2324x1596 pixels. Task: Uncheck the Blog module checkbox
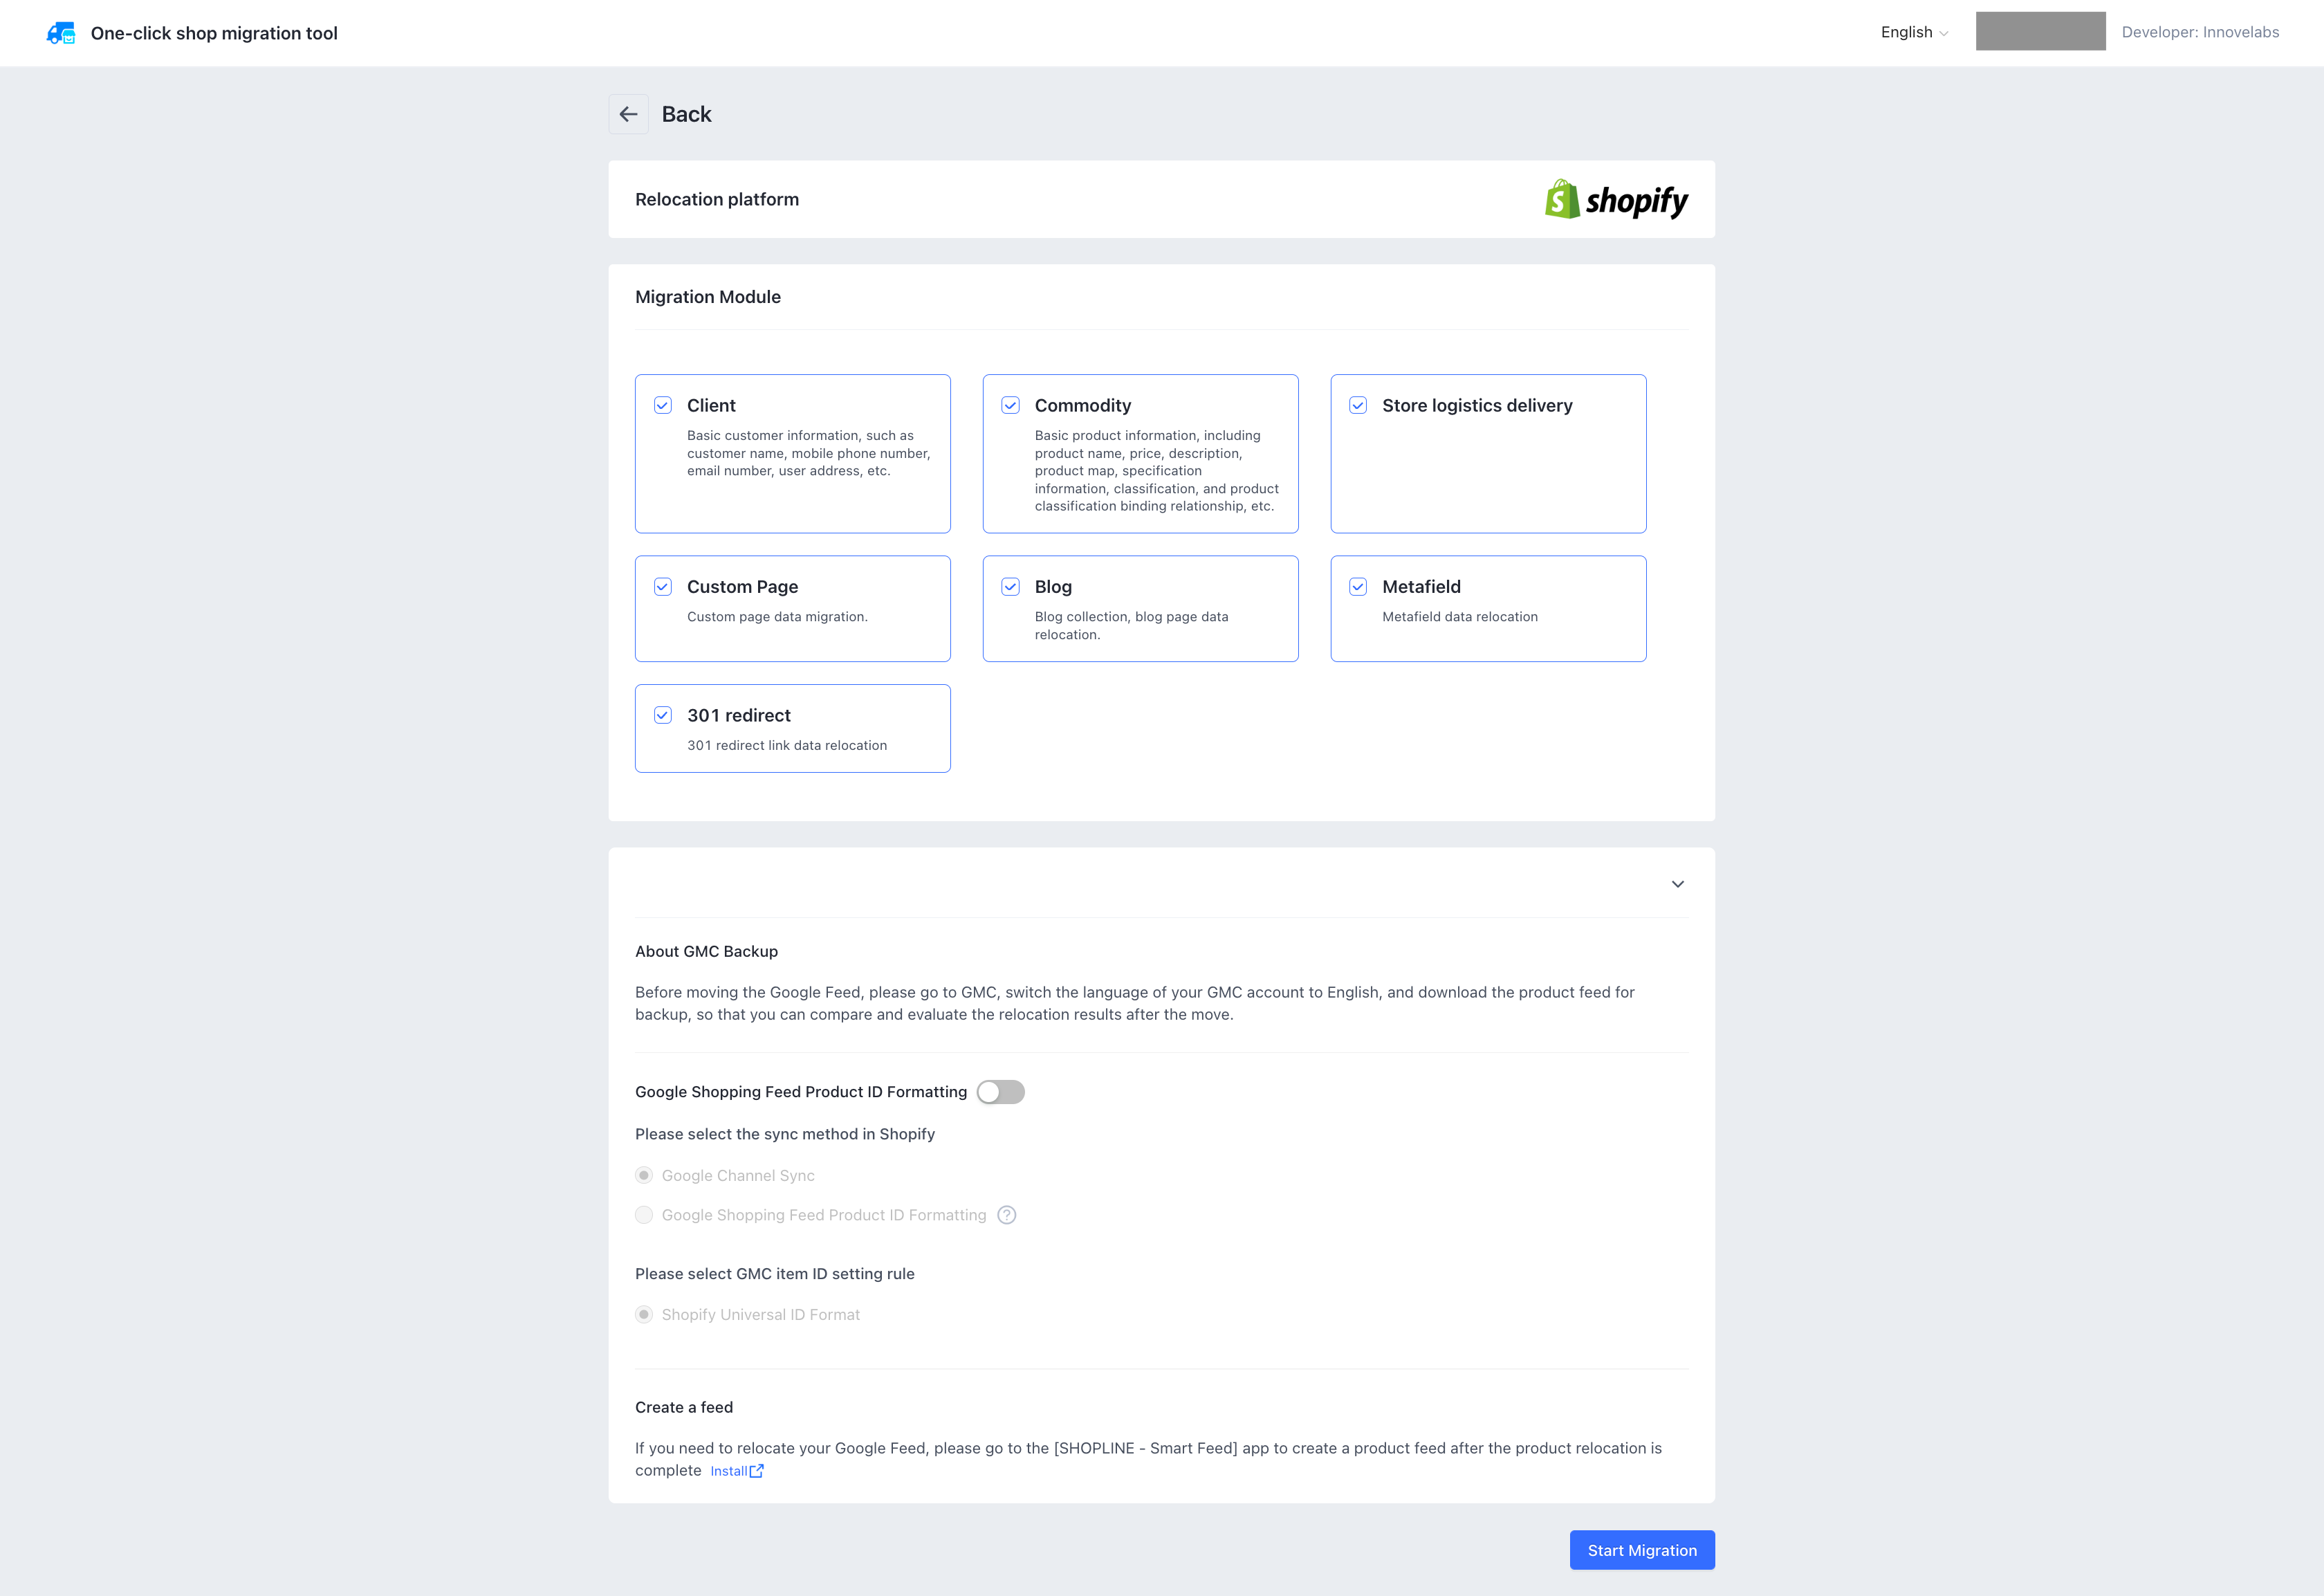tap(1010, 586)
